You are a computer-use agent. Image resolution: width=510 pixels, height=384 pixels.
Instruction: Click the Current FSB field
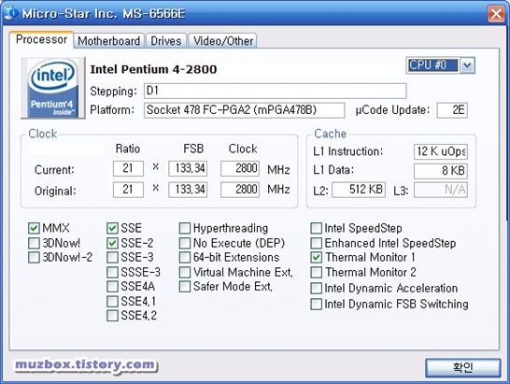click(x=188, y=168)
